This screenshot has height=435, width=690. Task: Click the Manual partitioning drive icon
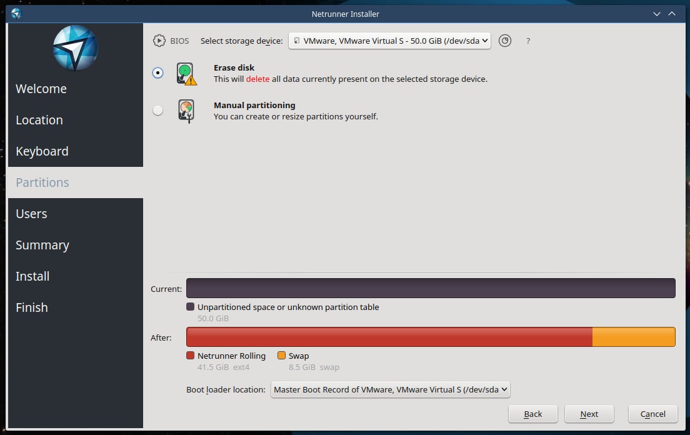click(x=187, y=111)
